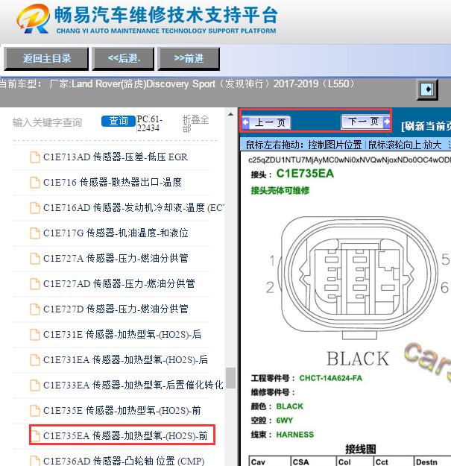Viewport: 451px width, 466px height.
Task: Select C1E735EA 加热型氧-(HO2S)-前 entry
Action: [125, 436]
